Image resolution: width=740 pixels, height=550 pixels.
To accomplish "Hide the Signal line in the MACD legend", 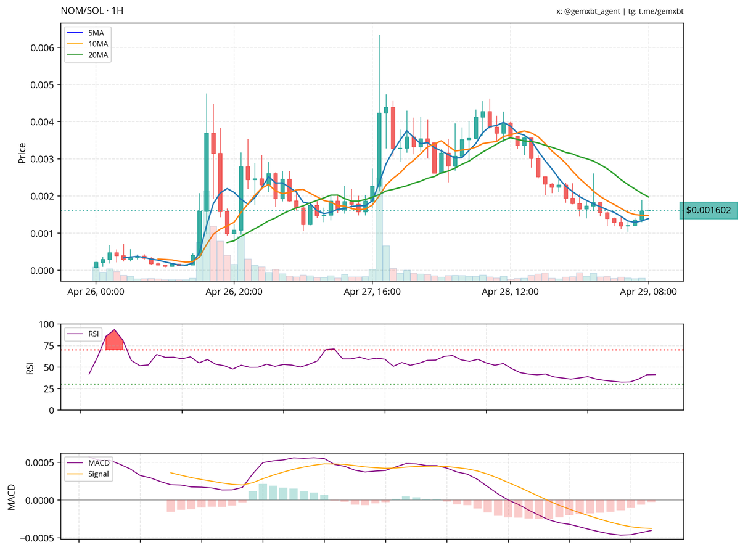I will pos(97,474).
